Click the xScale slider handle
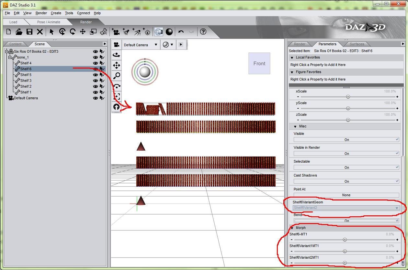 click(x=348, y=97)
